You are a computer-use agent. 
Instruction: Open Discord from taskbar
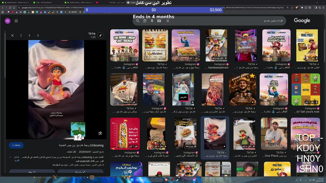pyautogui.click(x=194, y=180)
